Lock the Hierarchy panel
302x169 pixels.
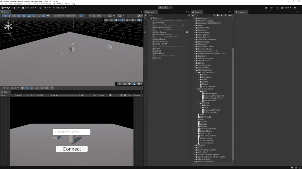tap(186, 12)
